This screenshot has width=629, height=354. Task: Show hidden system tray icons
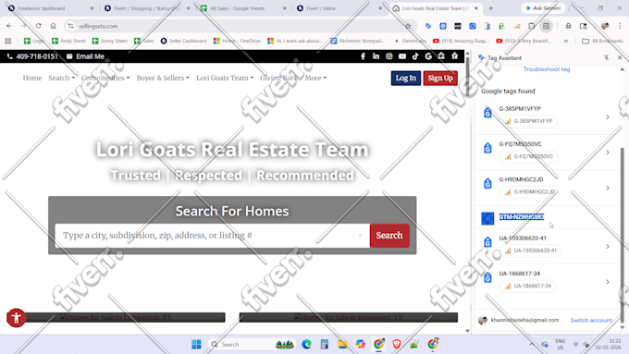(x=531, y=345)
